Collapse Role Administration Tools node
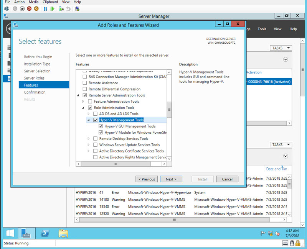This screenshot has height=249, width=307. [83, 108]
